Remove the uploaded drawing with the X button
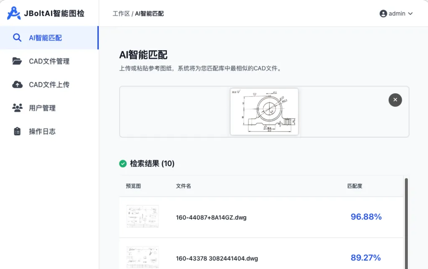 pos(395,100)
